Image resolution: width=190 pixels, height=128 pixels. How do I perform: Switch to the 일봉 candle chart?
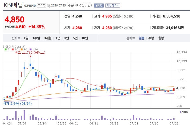141,38
